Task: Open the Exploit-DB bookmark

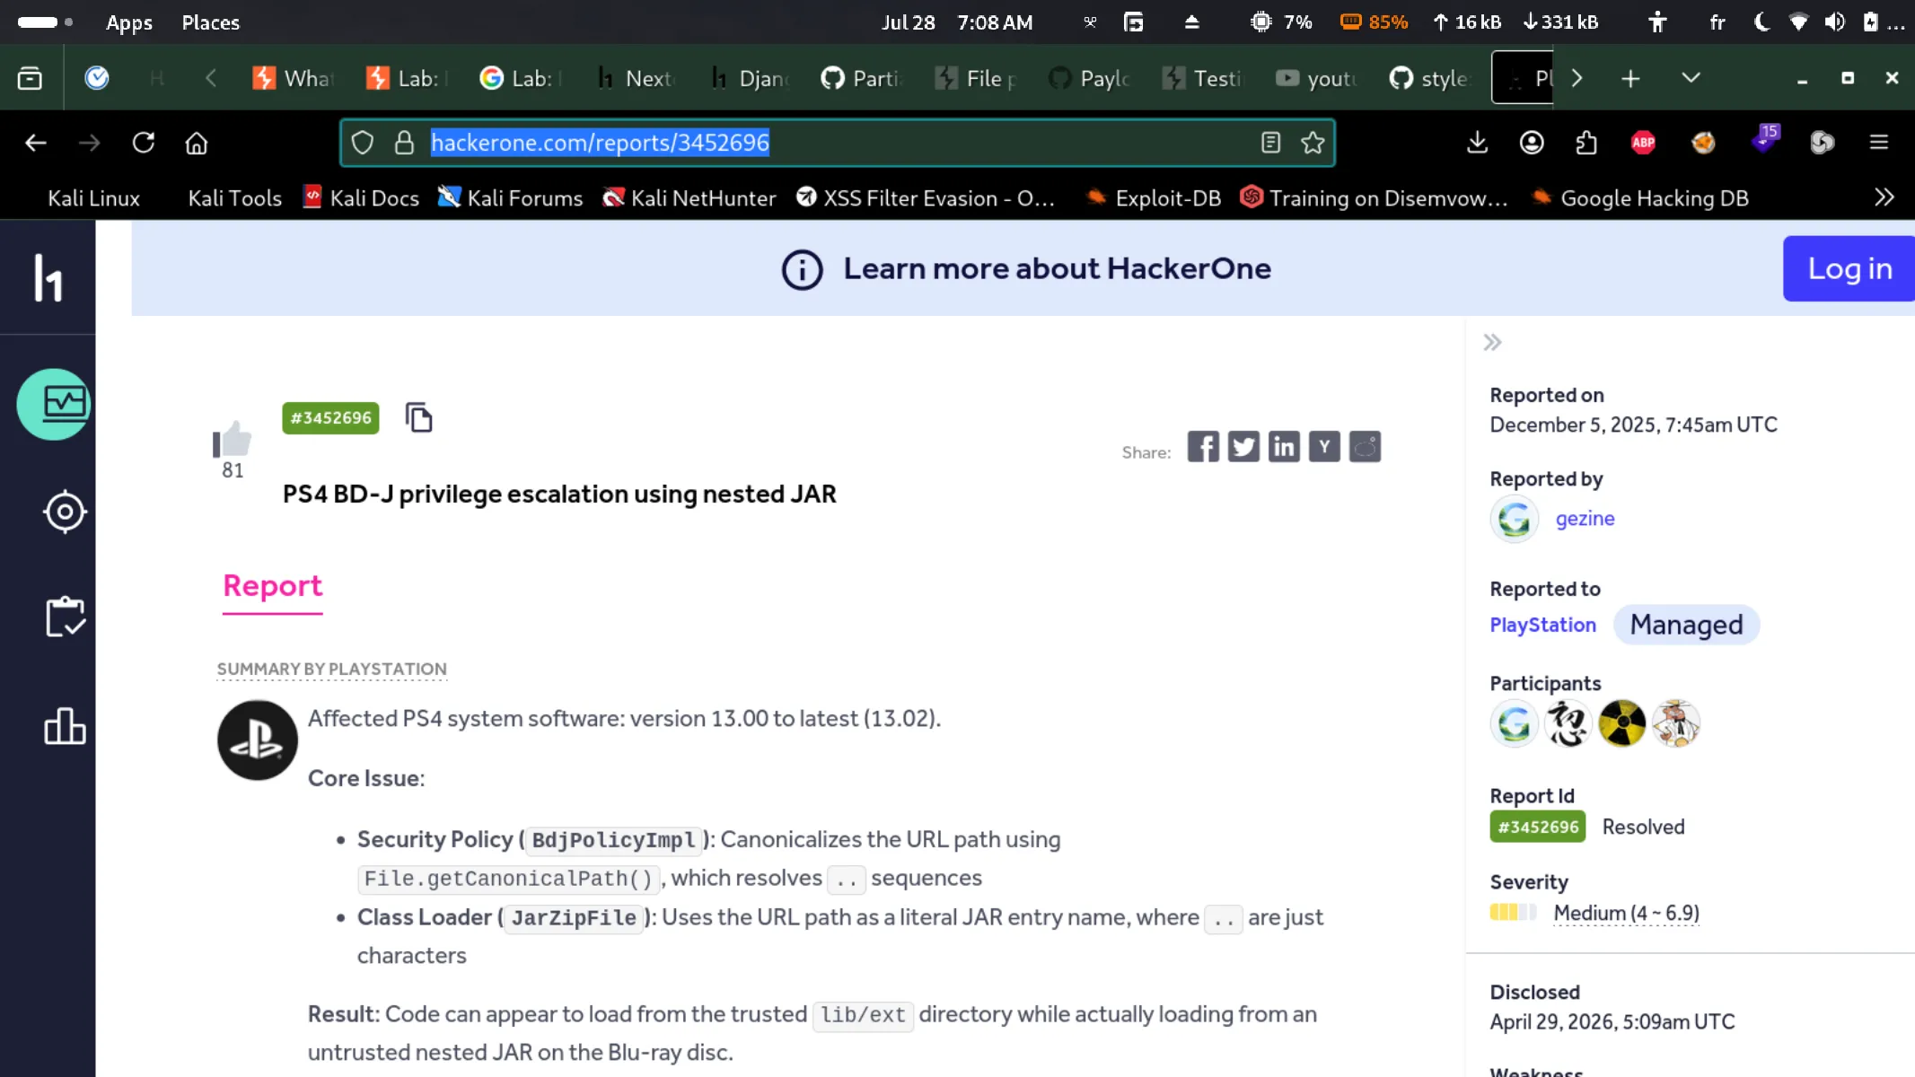Action: tap(1154, 197)
